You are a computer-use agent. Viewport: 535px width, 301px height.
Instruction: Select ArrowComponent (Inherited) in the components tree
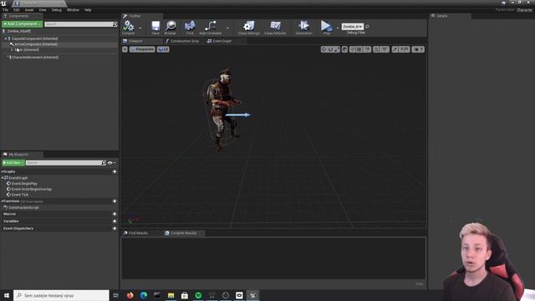pos(36,44)
